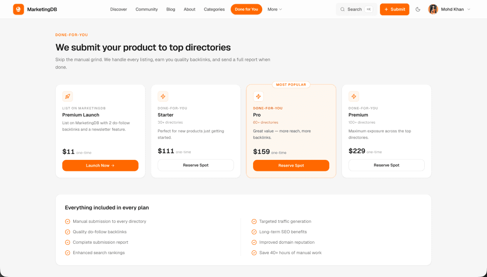Click the lightning icon on the Starter card
The width and height of the screenshot is (487, 277).
point(163,96)
